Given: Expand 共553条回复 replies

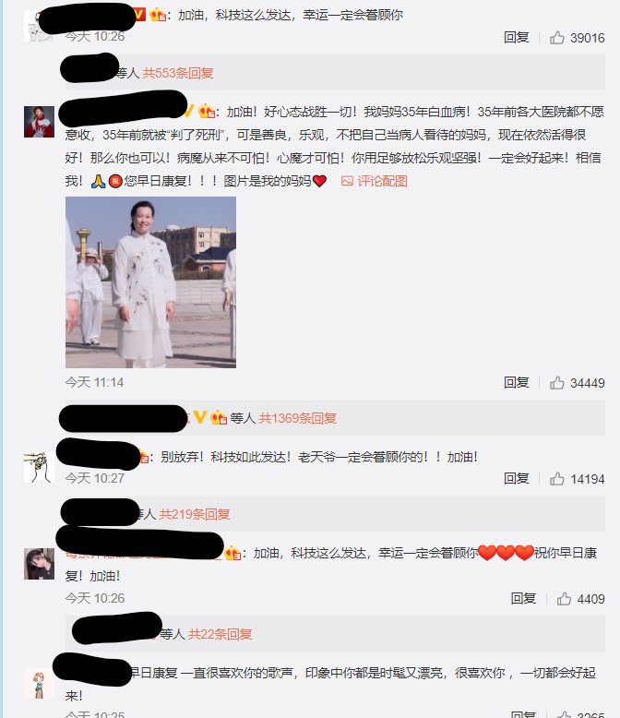Looking at the screenshot, I should tap(178, 73).
